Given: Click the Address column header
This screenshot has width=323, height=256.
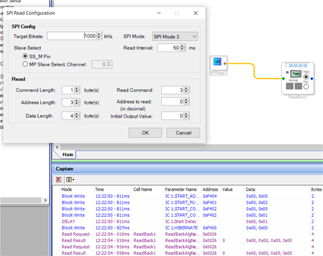Looking at the screenshot, I should (x=210, y=189).
